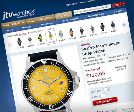Click the jtv watches logo

click(19, 15)
